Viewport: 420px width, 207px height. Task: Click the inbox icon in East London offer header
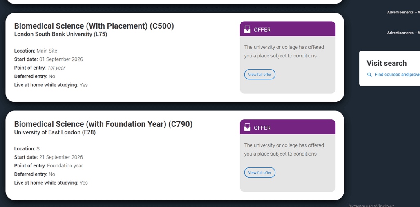click(247, 128)
